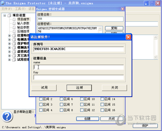162x131 pixels.
Task: Expand the 其它选项 tree node
Action: point(9,56)
